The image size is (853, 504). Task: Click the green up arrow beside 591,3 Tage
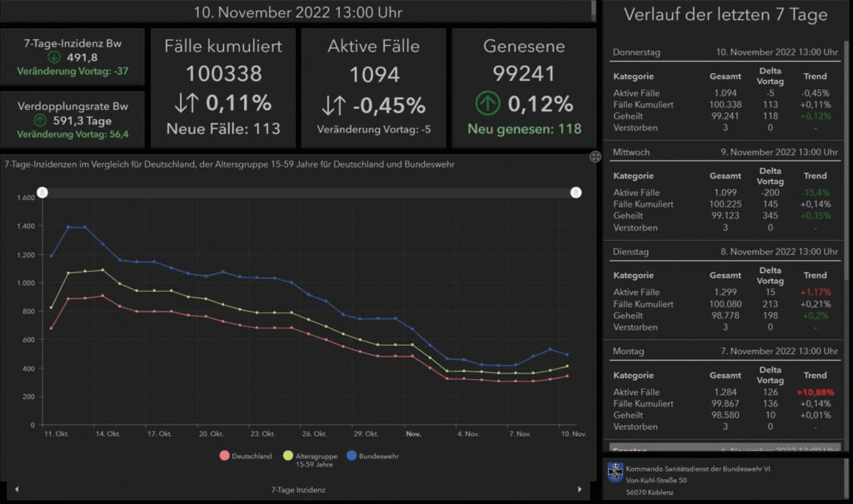click(54, 120)
